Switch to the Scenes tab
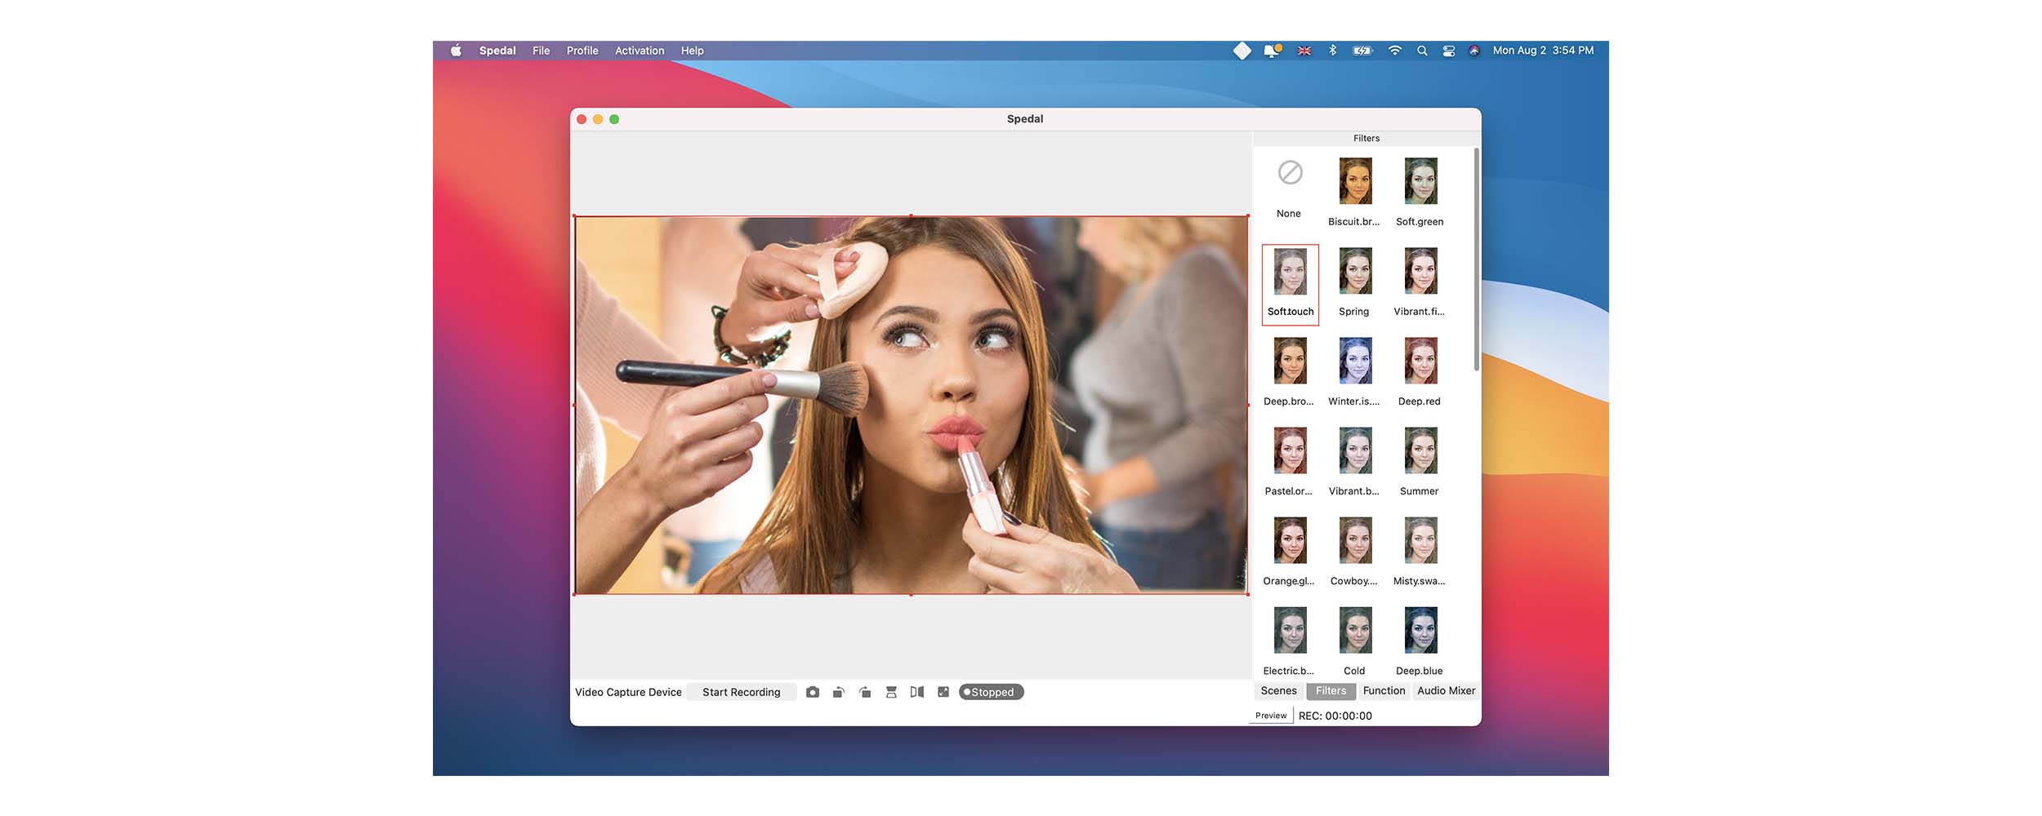The width and height of the screenshot is (2042, 816). tap(1278, 691)
